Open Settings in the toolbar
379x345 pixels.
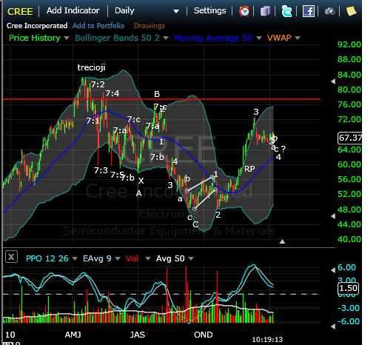(210, 10)
